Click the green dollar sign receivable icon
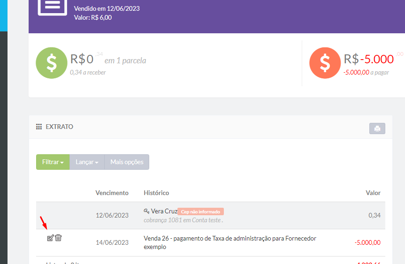405x264 pixels. [52, 63]
